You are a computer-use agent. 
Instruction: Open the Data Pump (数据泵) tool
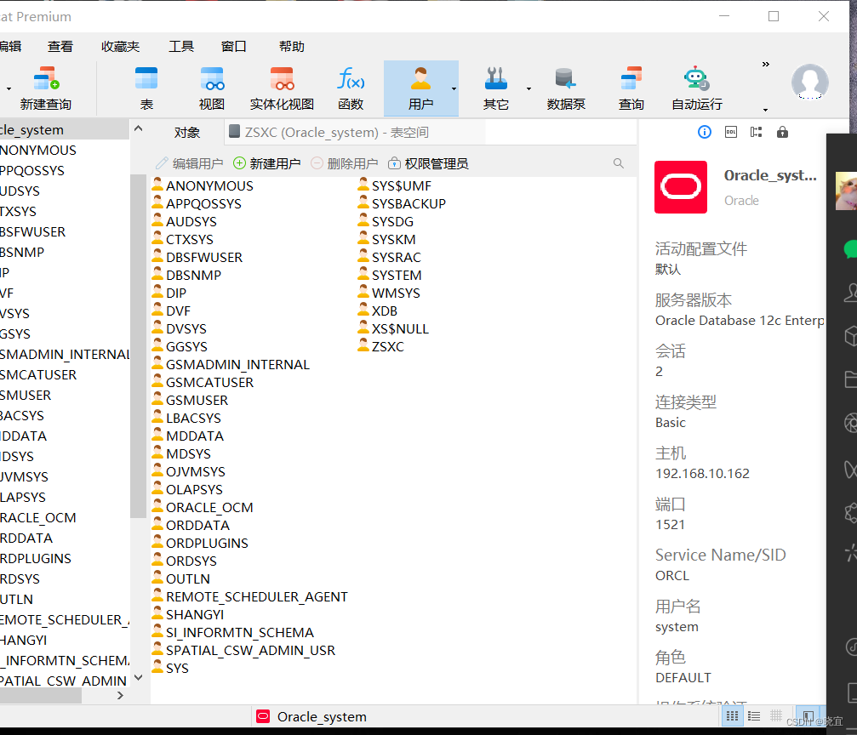566,88
